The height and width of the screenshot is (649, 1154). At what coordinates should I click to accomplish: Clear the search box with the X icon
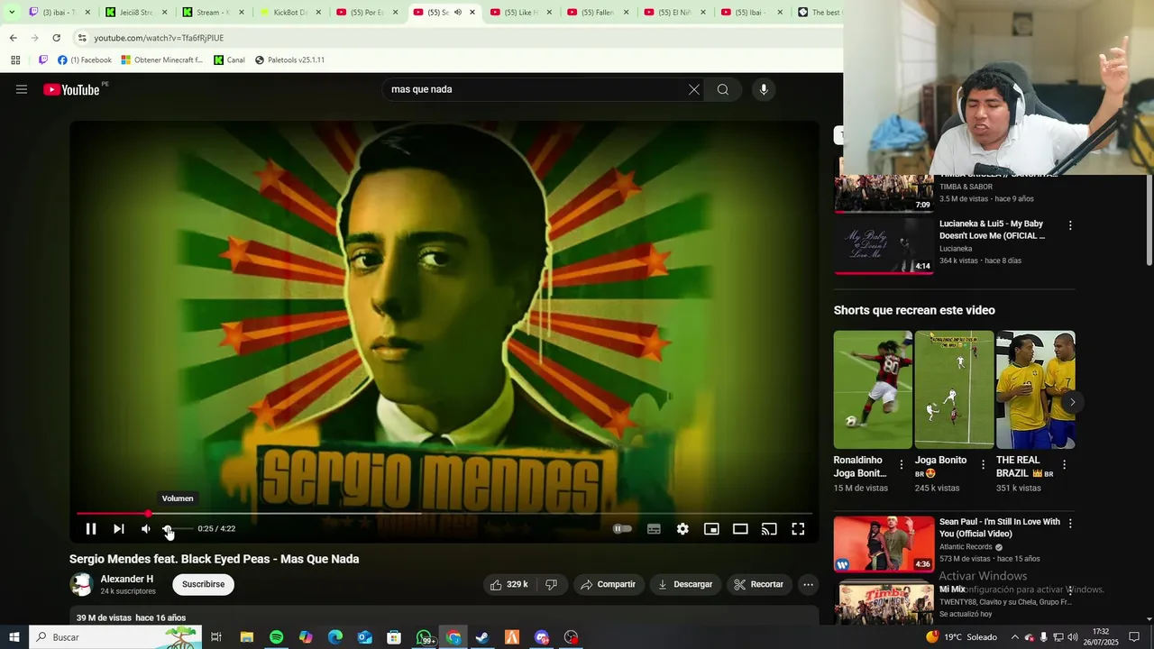[x=694, y=89]
